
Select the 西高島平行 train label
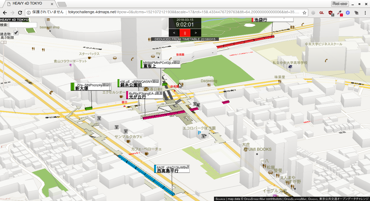point(172,169)
